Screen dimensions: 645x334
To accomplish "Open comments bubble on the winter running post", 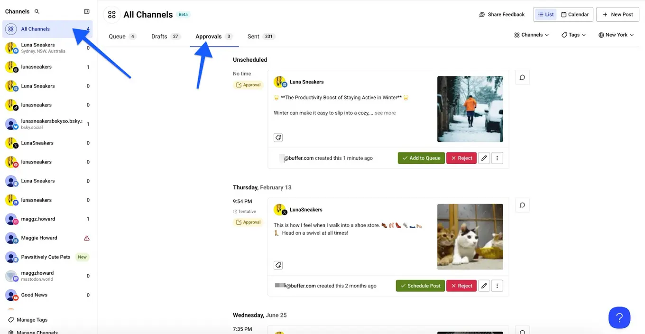I will point(522,77).
